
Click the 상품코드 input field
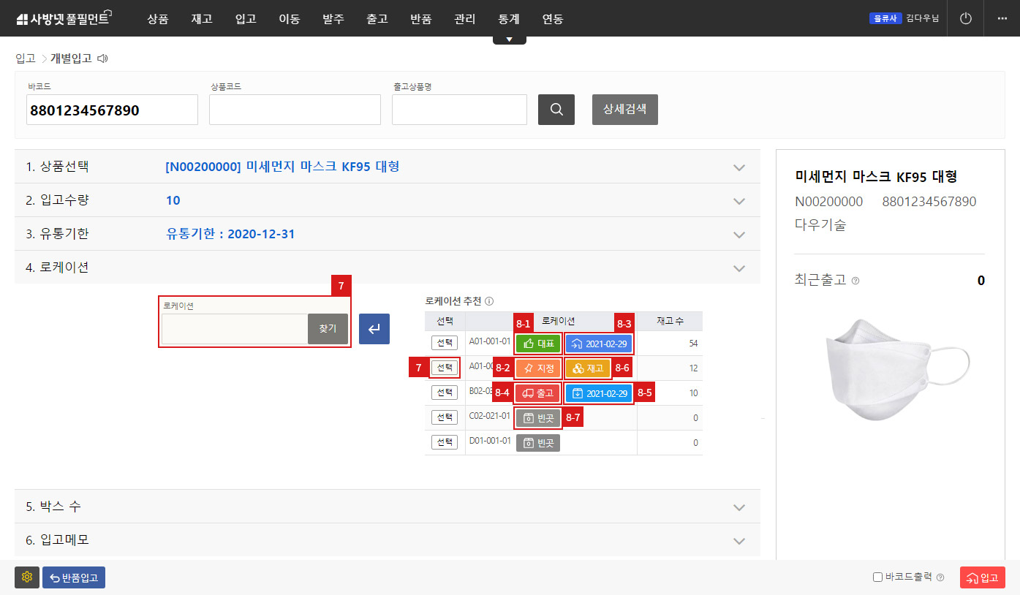click(295, 110)
